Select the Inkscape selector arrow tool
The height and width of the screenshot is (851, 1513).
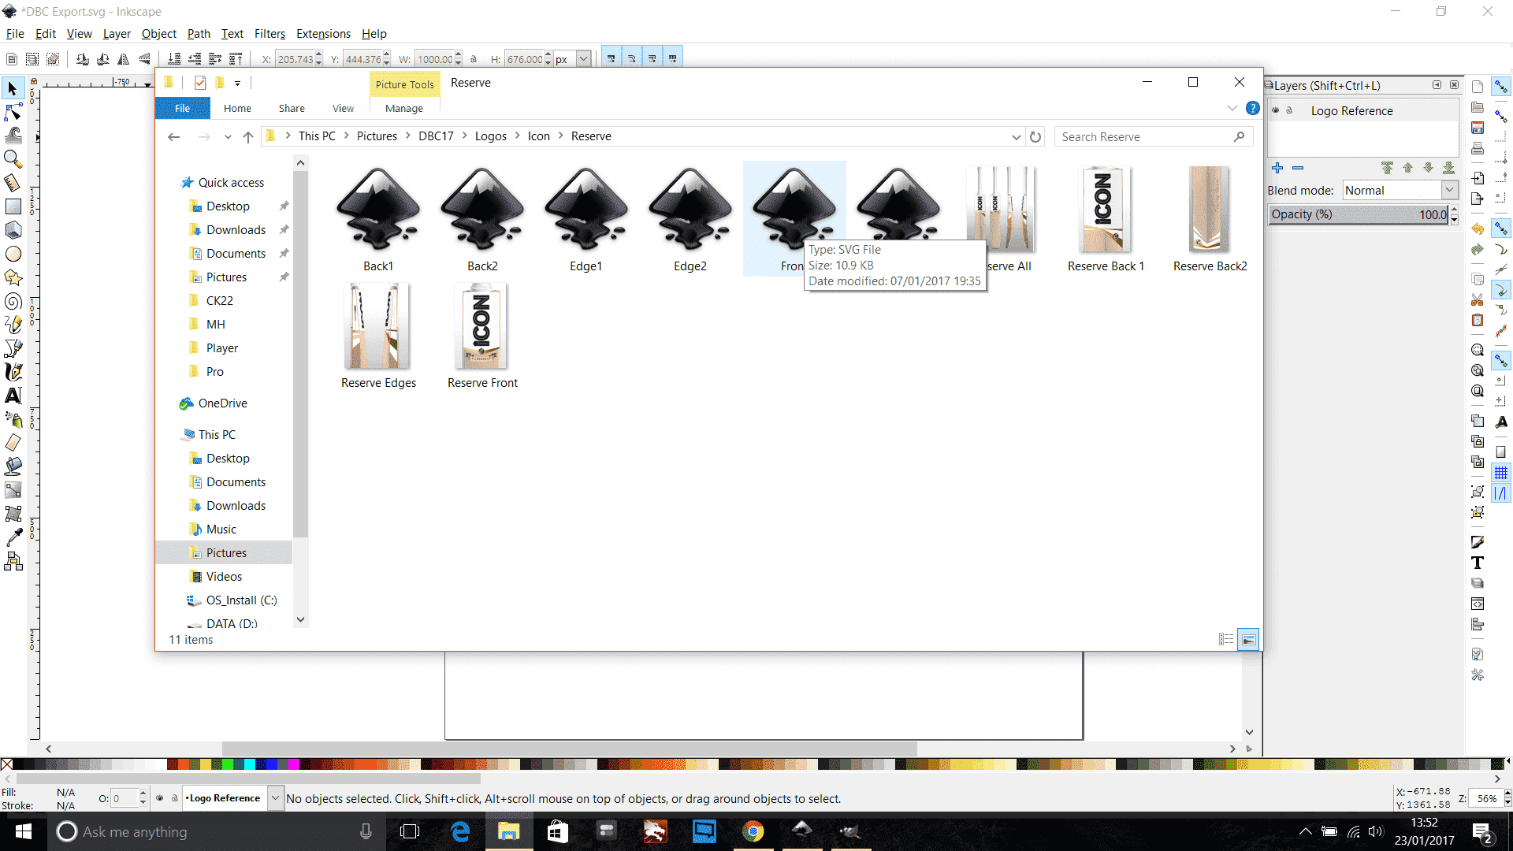coord(13,88)
